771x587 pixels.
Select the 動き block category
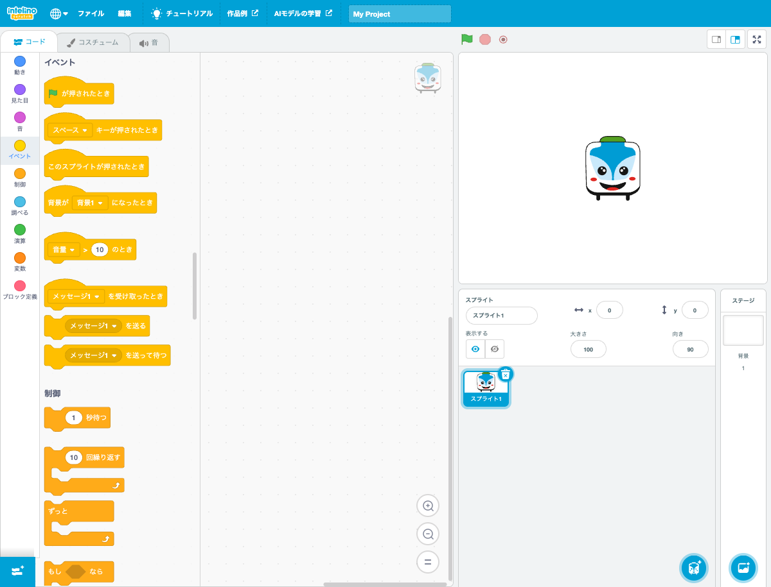click(x=20, y=65)
